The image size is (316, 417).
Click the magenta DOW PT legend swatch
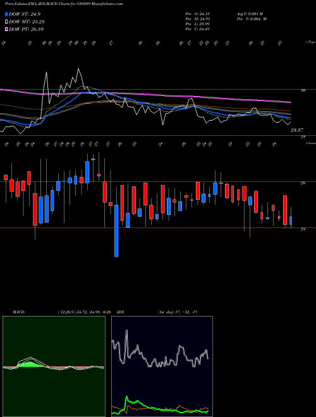[6, 29]
